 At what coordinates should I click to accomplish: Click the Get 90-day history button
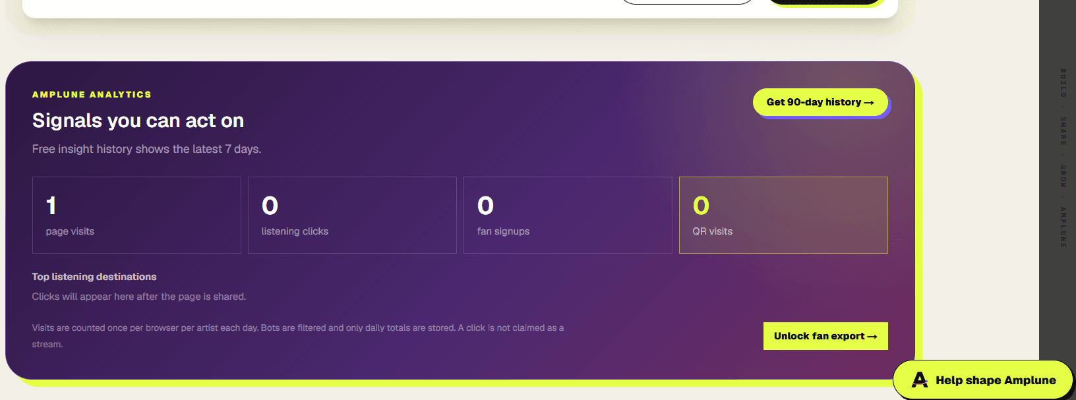click(x=820, y=102)
